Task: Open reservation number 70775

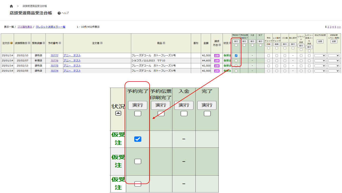Action: click(54, 66)
